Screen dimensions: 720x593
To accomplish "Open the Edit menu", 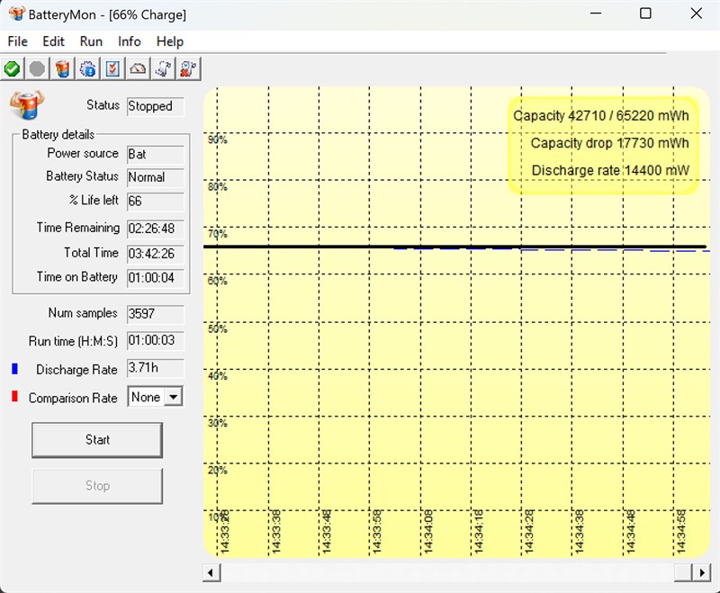I will click(53, 41).
